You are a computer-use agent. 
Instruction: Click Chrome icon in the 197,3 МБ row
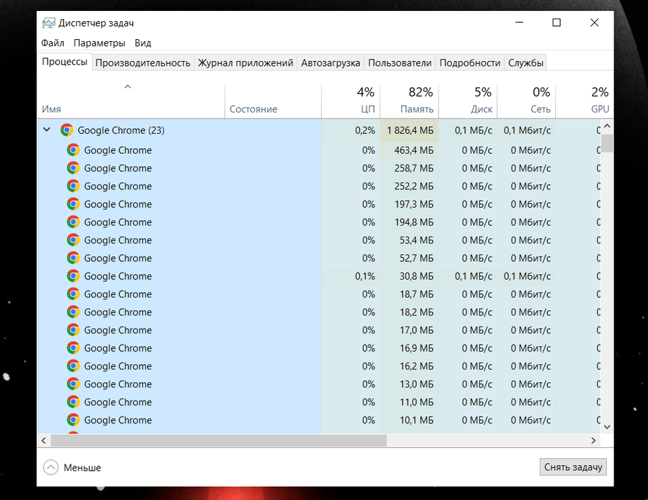[73, 204]
